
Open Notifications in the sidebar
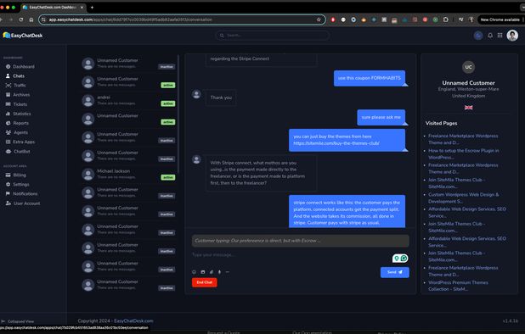(x=21, y=194)
